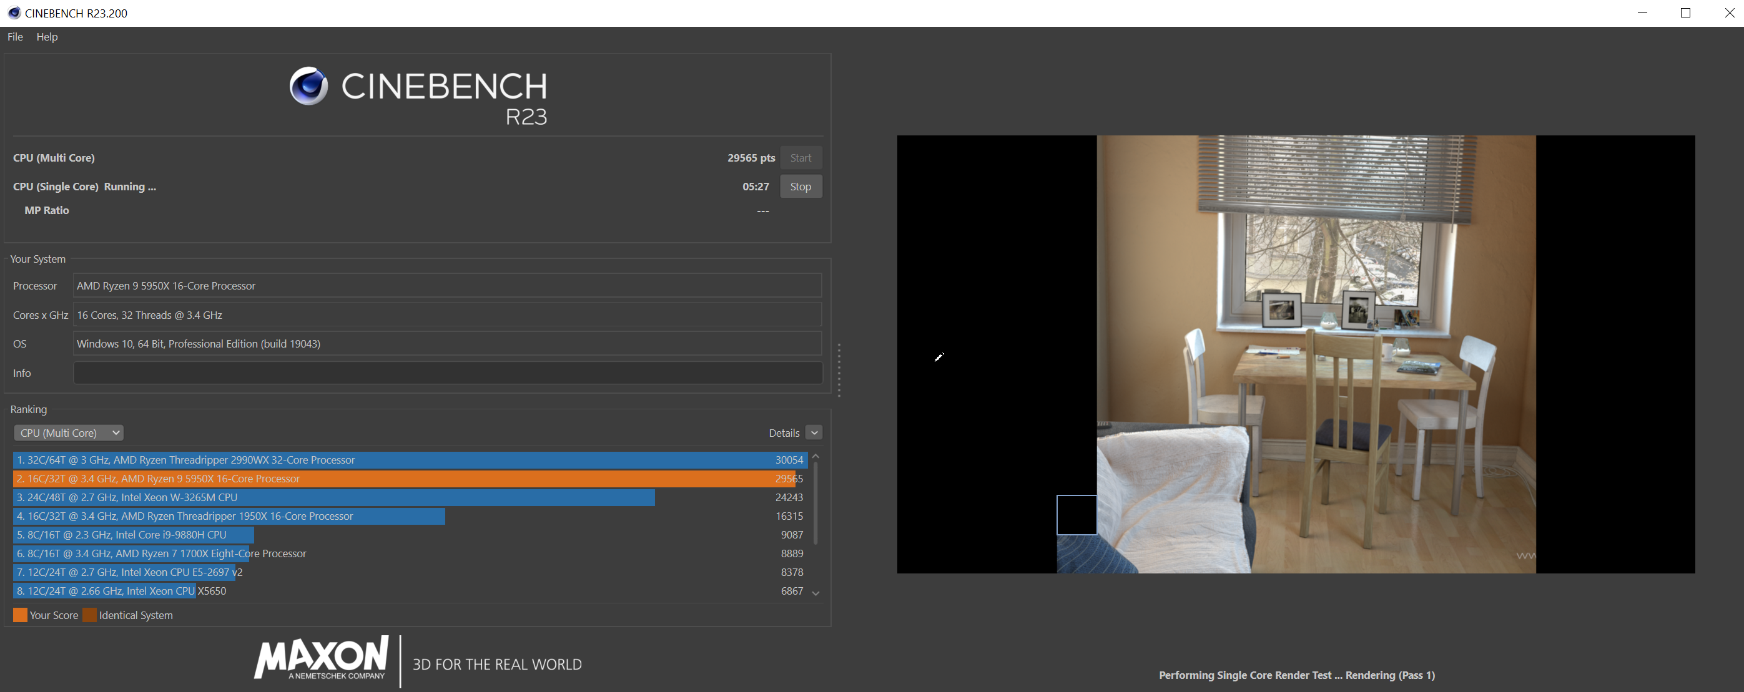
Task: Stop the single core benchmark
Action: pyautogui.click(x=801, y=187)
